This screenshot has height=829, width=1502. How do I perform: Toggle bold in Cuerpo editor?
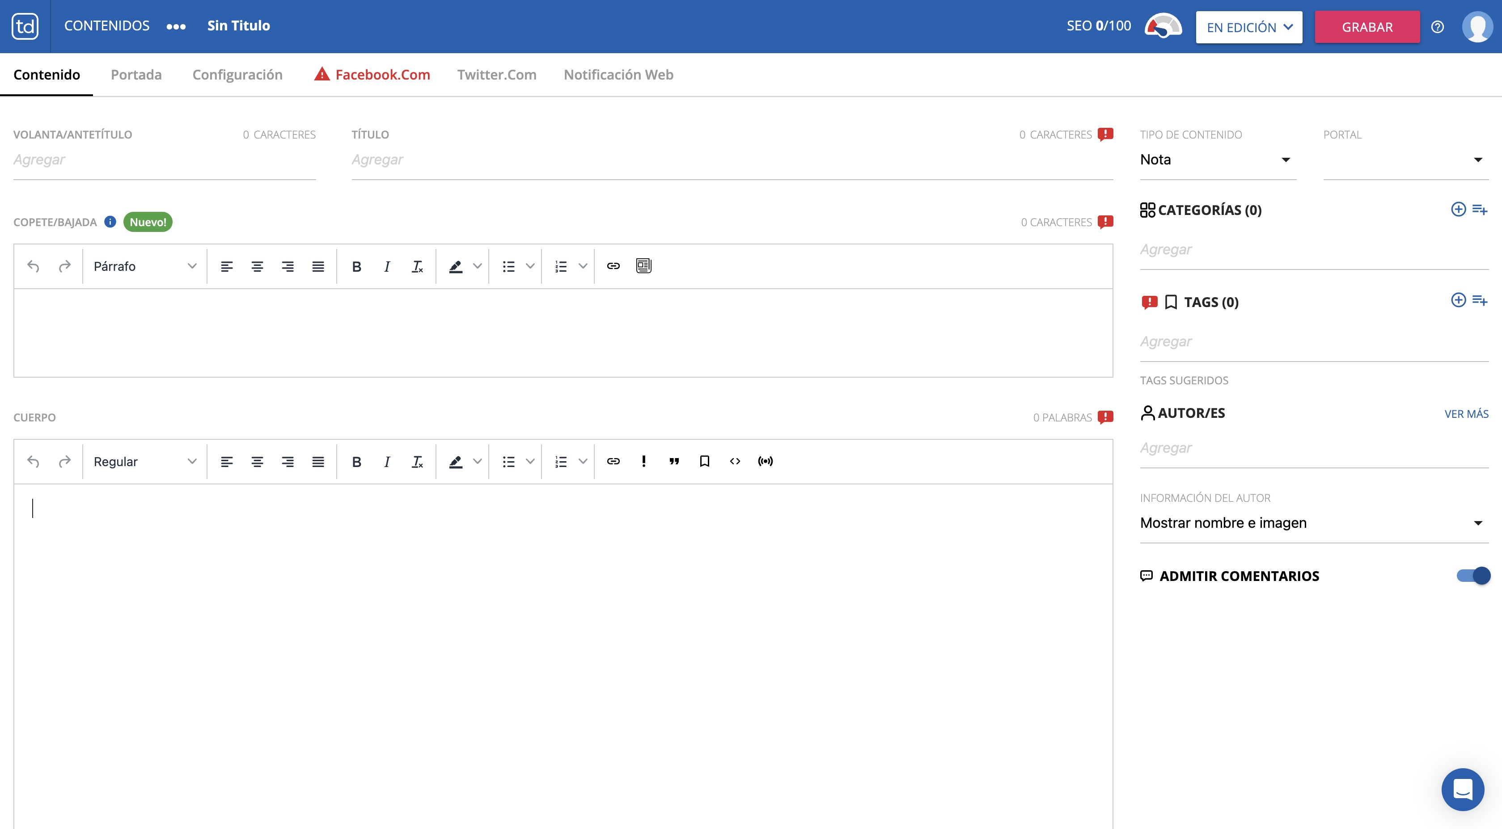pyautogui.click(x=356, y=462)
